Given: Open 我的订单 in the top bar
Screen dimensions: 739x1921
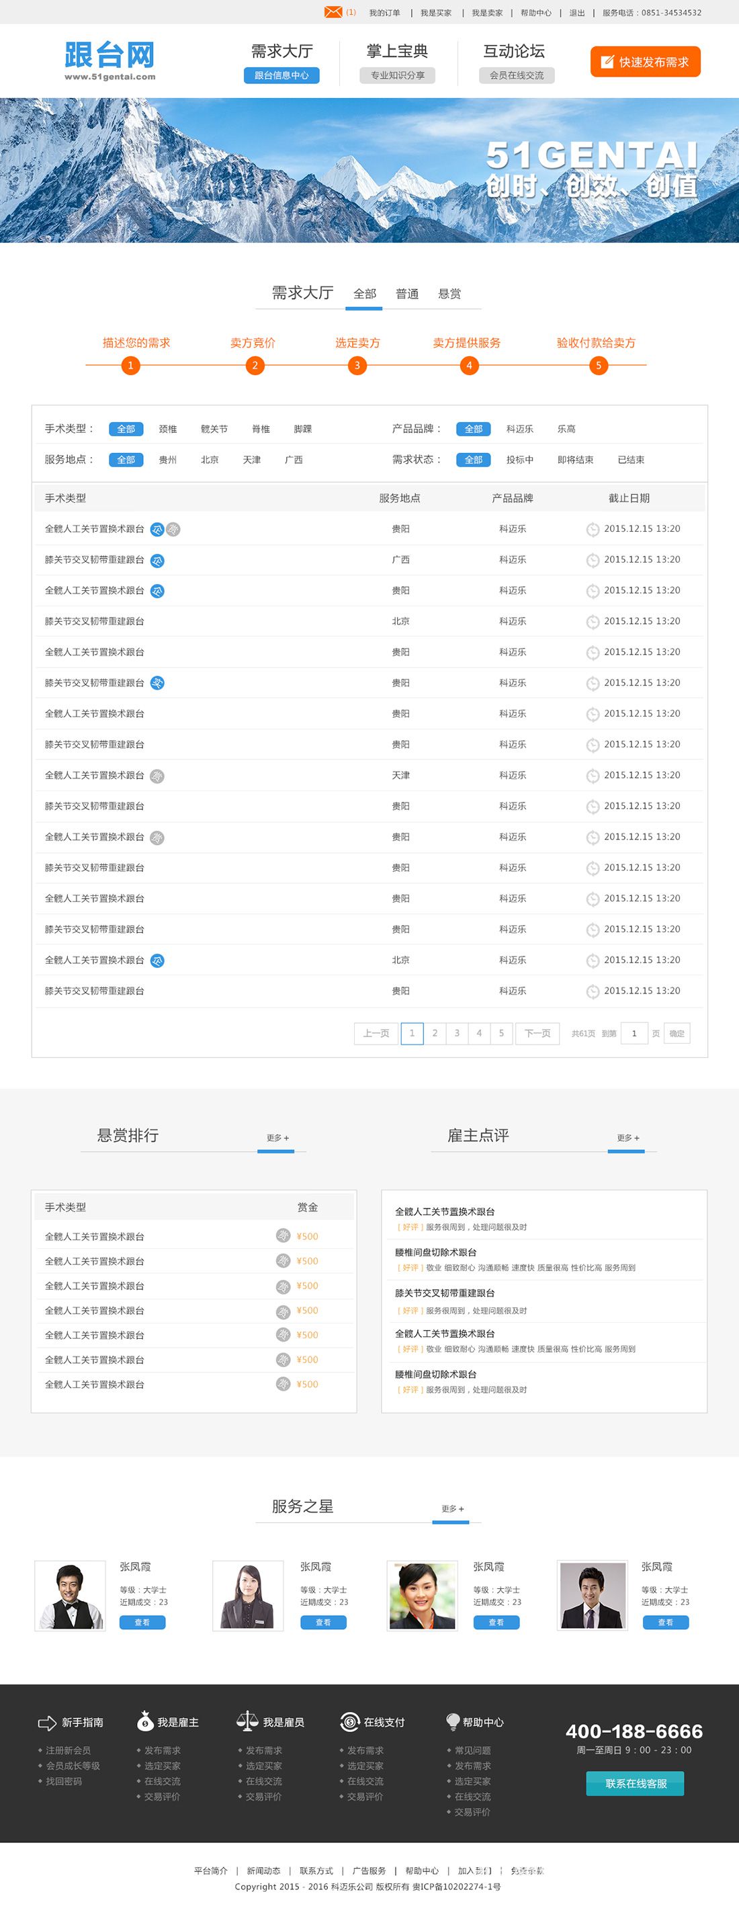Looking at the screenshot, I should 384,13.
